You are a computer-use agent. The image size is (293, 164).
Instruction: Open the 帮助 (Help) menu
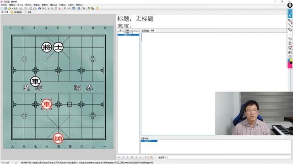tap(79, 5)
